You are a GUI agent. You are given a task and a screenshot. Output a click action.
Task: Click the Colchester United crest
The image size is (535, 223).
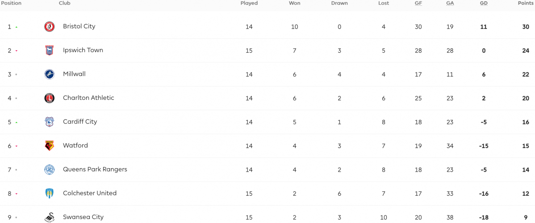[50, 194]
